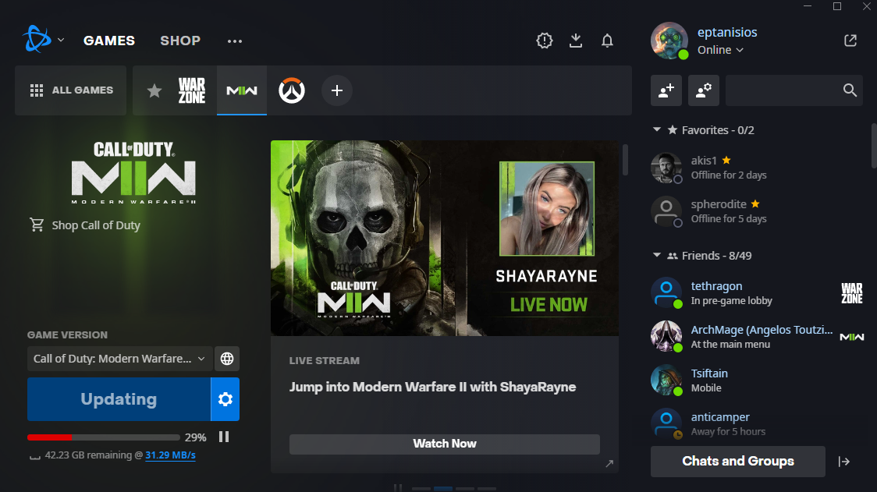The image size is (877, 492).
Task: Open stream card external arrow icon
Action: click(x=609, y=463)
